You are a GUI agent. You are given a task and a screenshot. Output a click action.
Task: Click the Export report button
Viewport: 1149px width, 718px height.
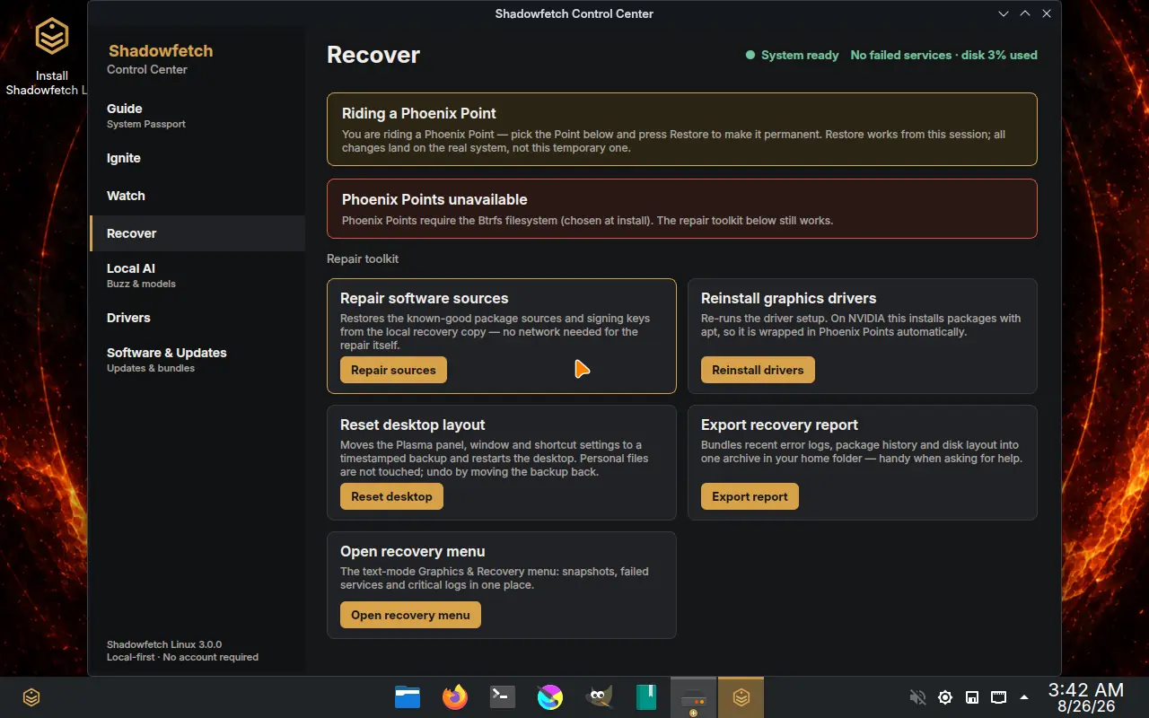point(750,496)
